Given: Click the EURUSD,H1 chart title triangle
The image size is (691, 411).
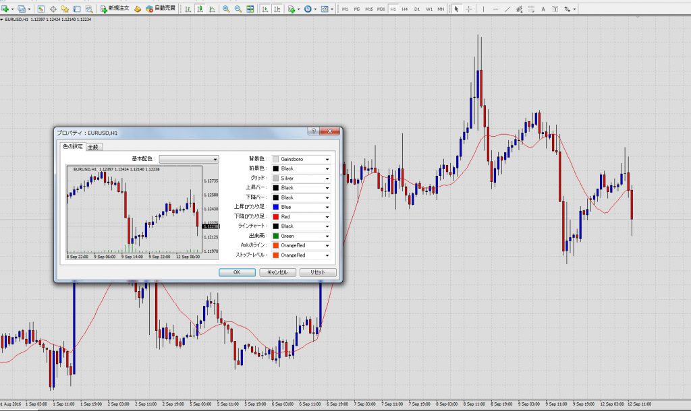Looking at the screenshot, I should (2, 20).
